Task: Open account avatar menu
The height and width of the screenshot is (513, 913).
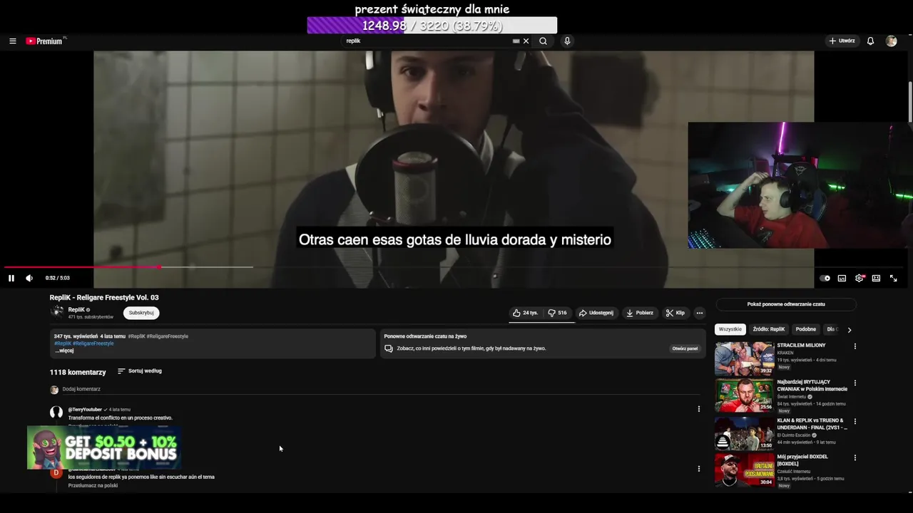Action: click(x=891, y=41)
